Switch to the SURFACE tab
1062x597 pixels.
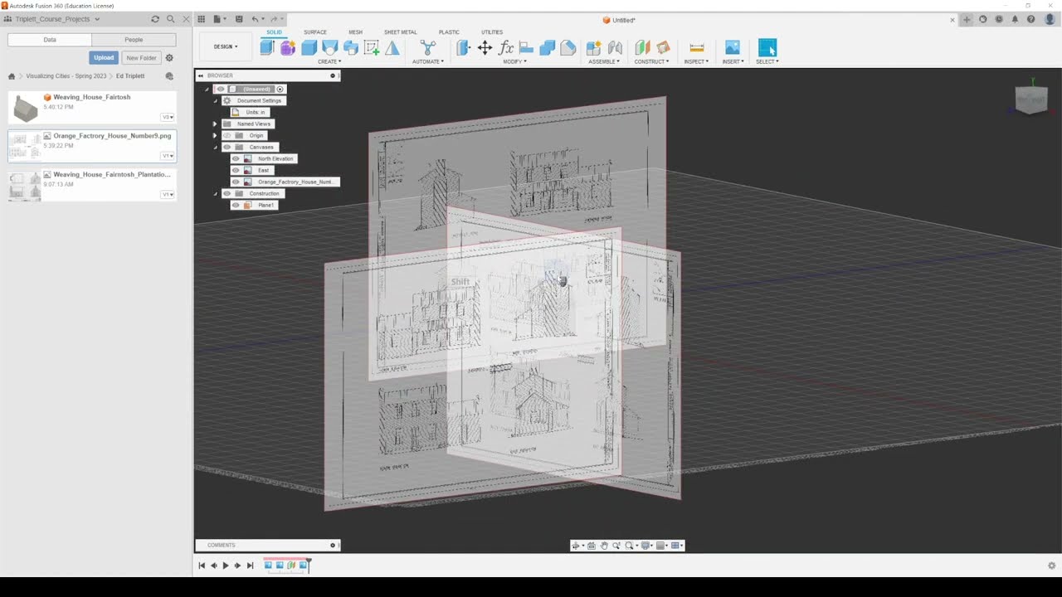point(315,32)
